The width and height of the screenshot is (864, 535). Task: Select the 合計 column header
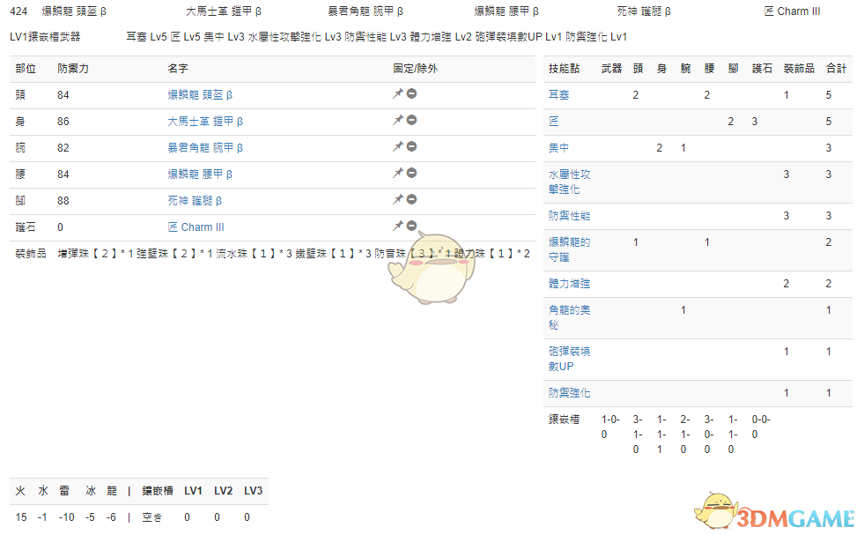click(836, 69)
